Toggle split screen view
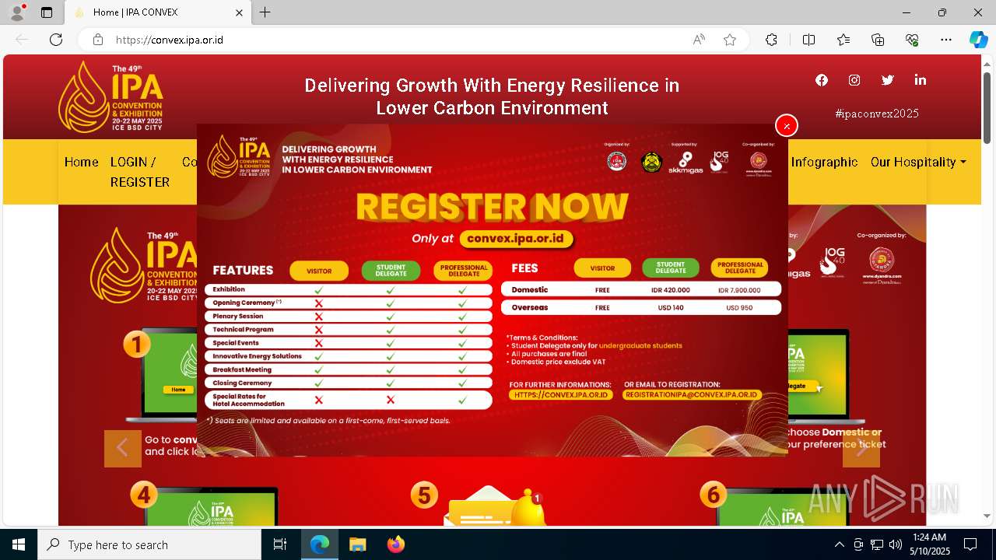Screen dimensions: 996x560 point(808,40)
